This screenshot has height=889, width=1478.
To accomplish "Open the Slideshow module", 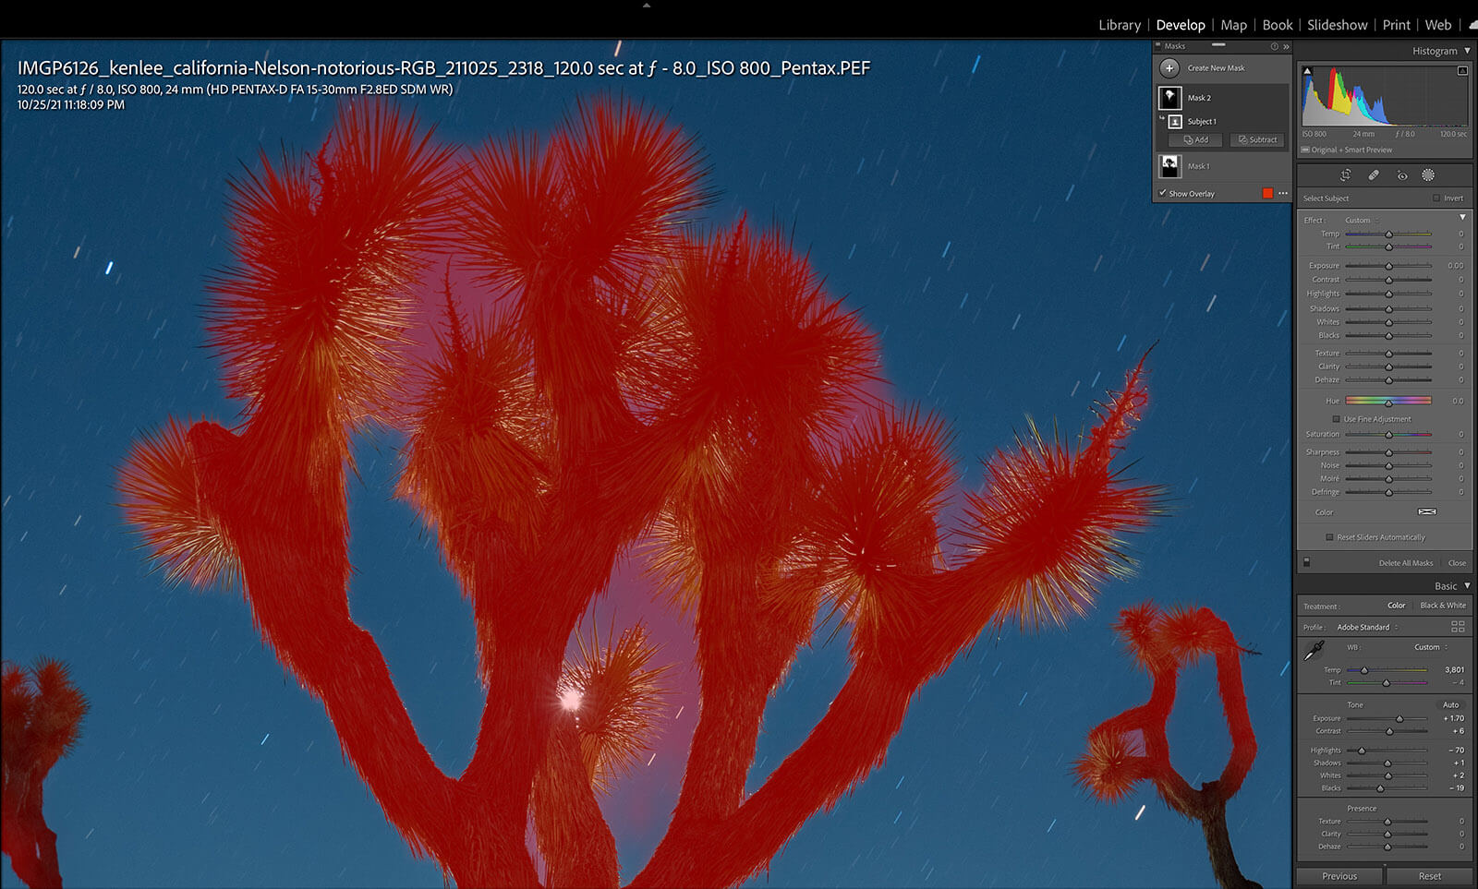I will pos(1337,25).
